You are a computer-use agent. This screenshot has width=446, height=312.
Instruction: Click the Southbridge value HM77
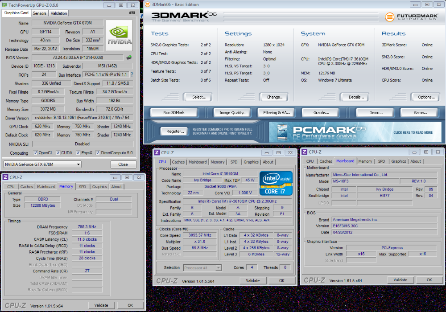tap(384, 196)
